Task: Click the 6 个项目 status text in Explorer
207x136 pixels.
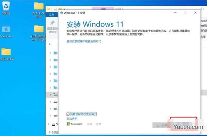Action: 53,132
